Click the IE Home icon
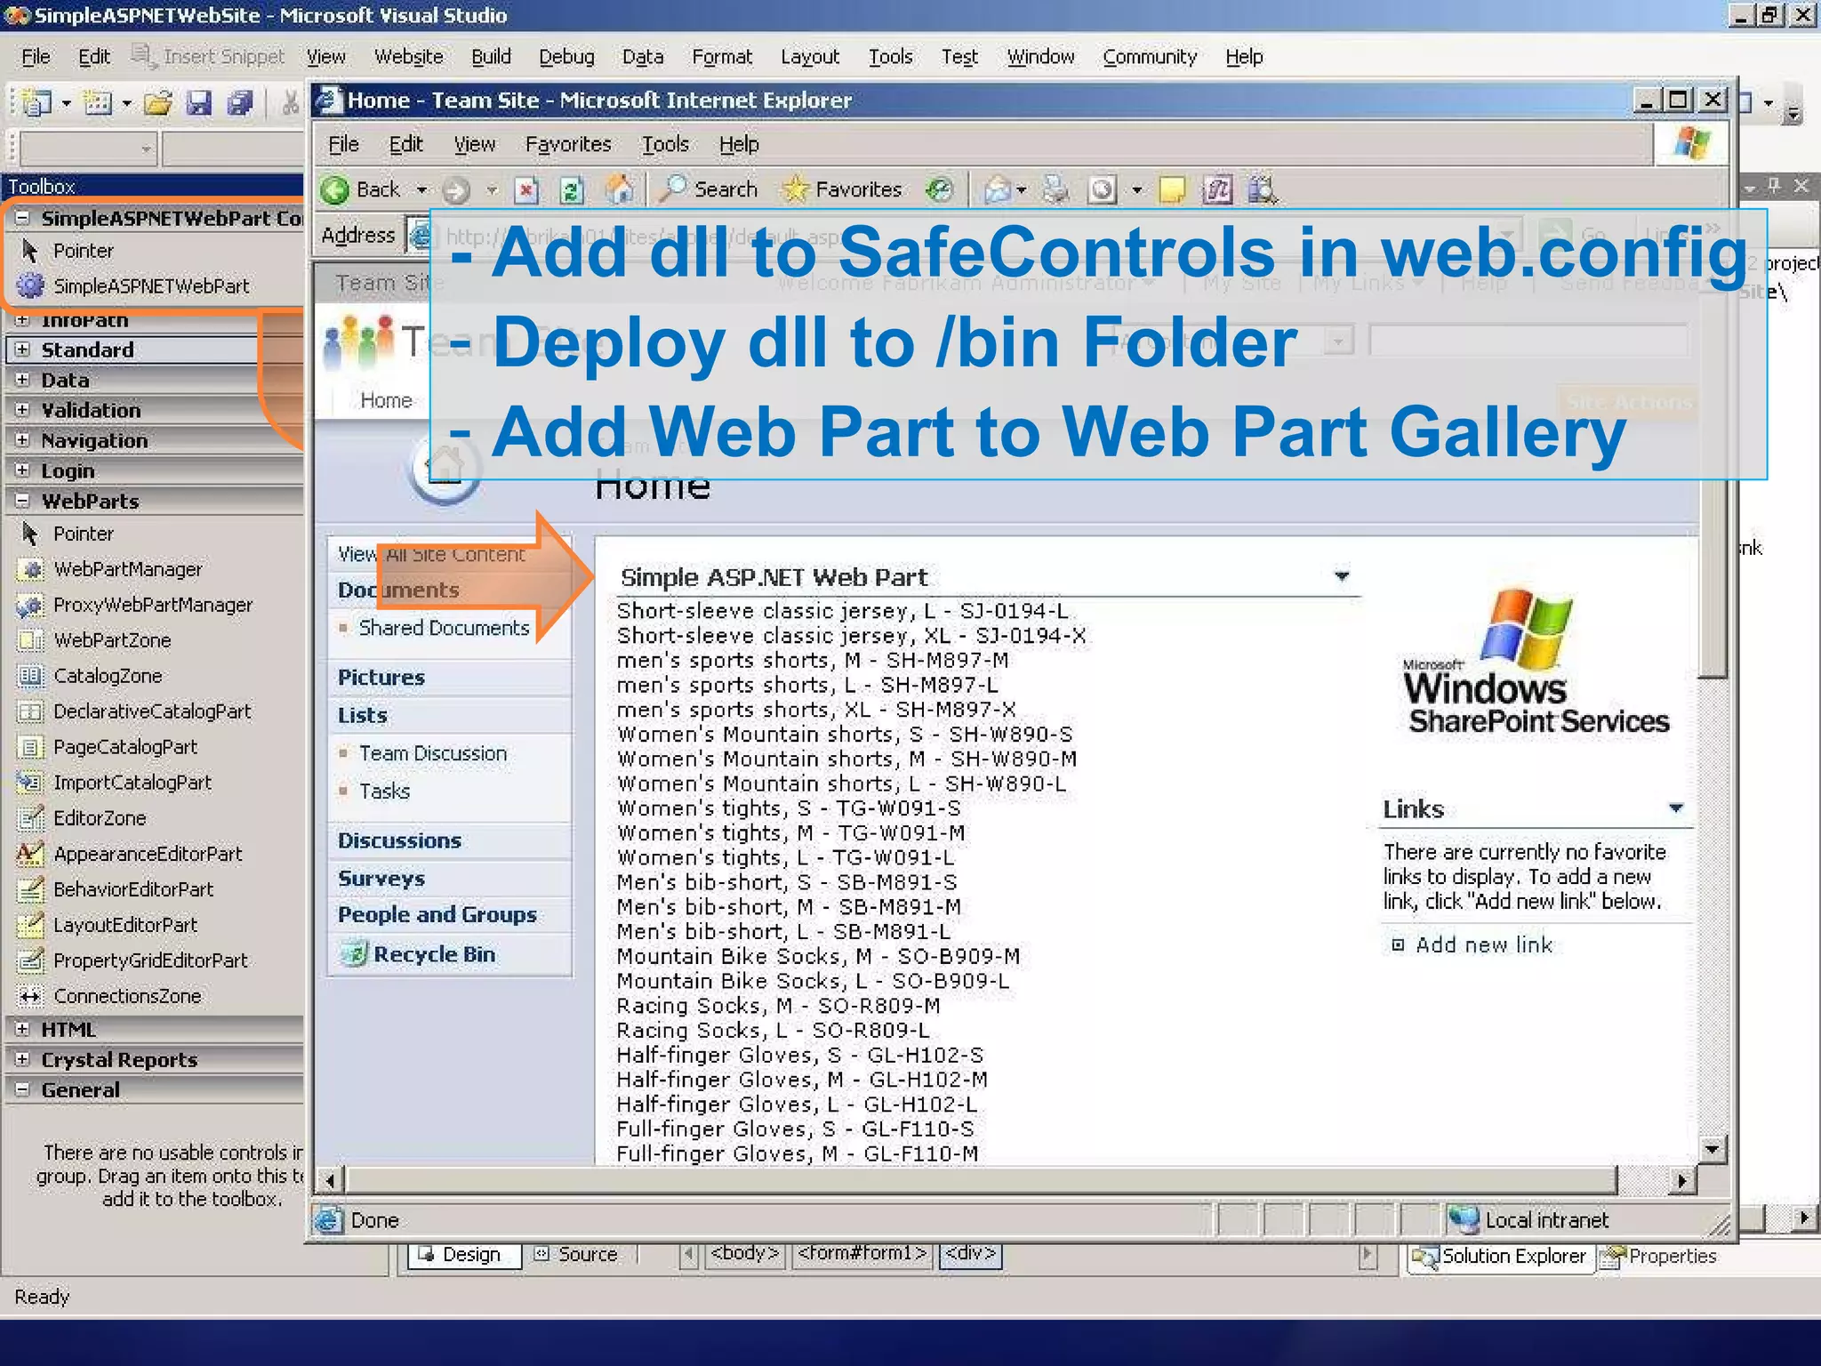This screenshot has height=1366, width=1821. coord(620,189)
